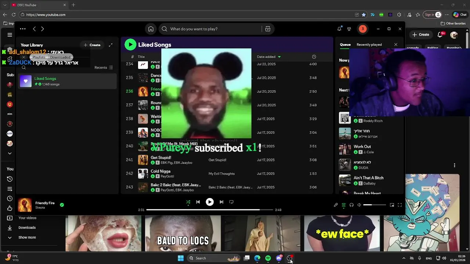Select Get Stupid! track row
470x264 pixels.
point(226,160)
